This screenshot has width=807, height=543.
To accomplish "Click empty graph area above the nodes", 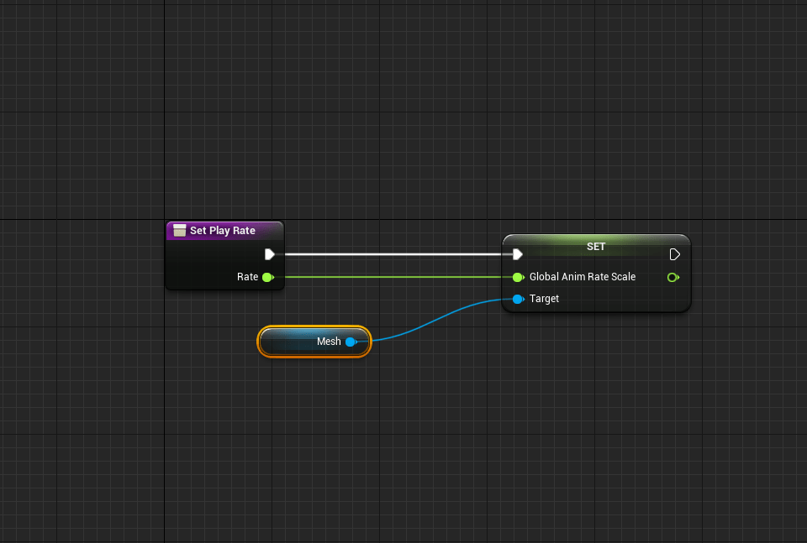I will (403, 109).
